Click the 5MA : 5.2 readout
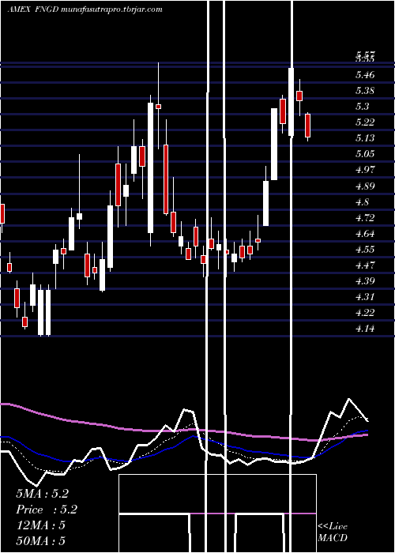The height and width of the screenshot is (553, 395). 42,494
